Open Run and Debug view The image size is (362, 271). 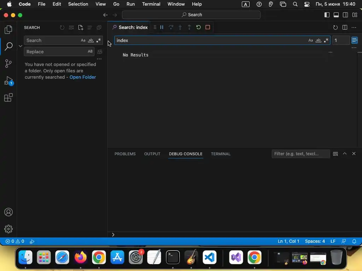pyautogui.click(x=8, y=81)
